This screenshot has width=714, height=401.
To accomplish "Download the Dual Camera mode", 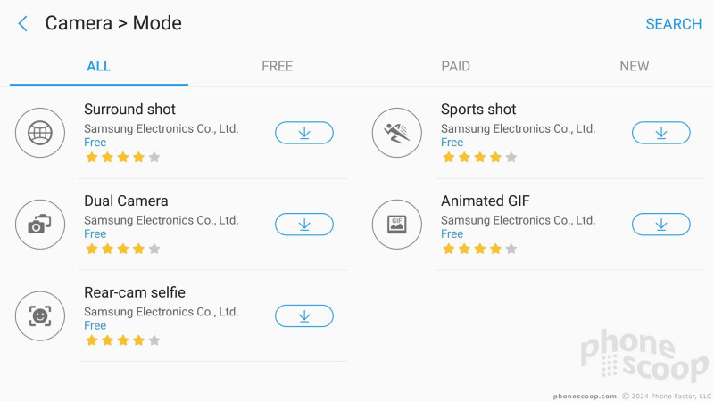I will tap(304, 225).
